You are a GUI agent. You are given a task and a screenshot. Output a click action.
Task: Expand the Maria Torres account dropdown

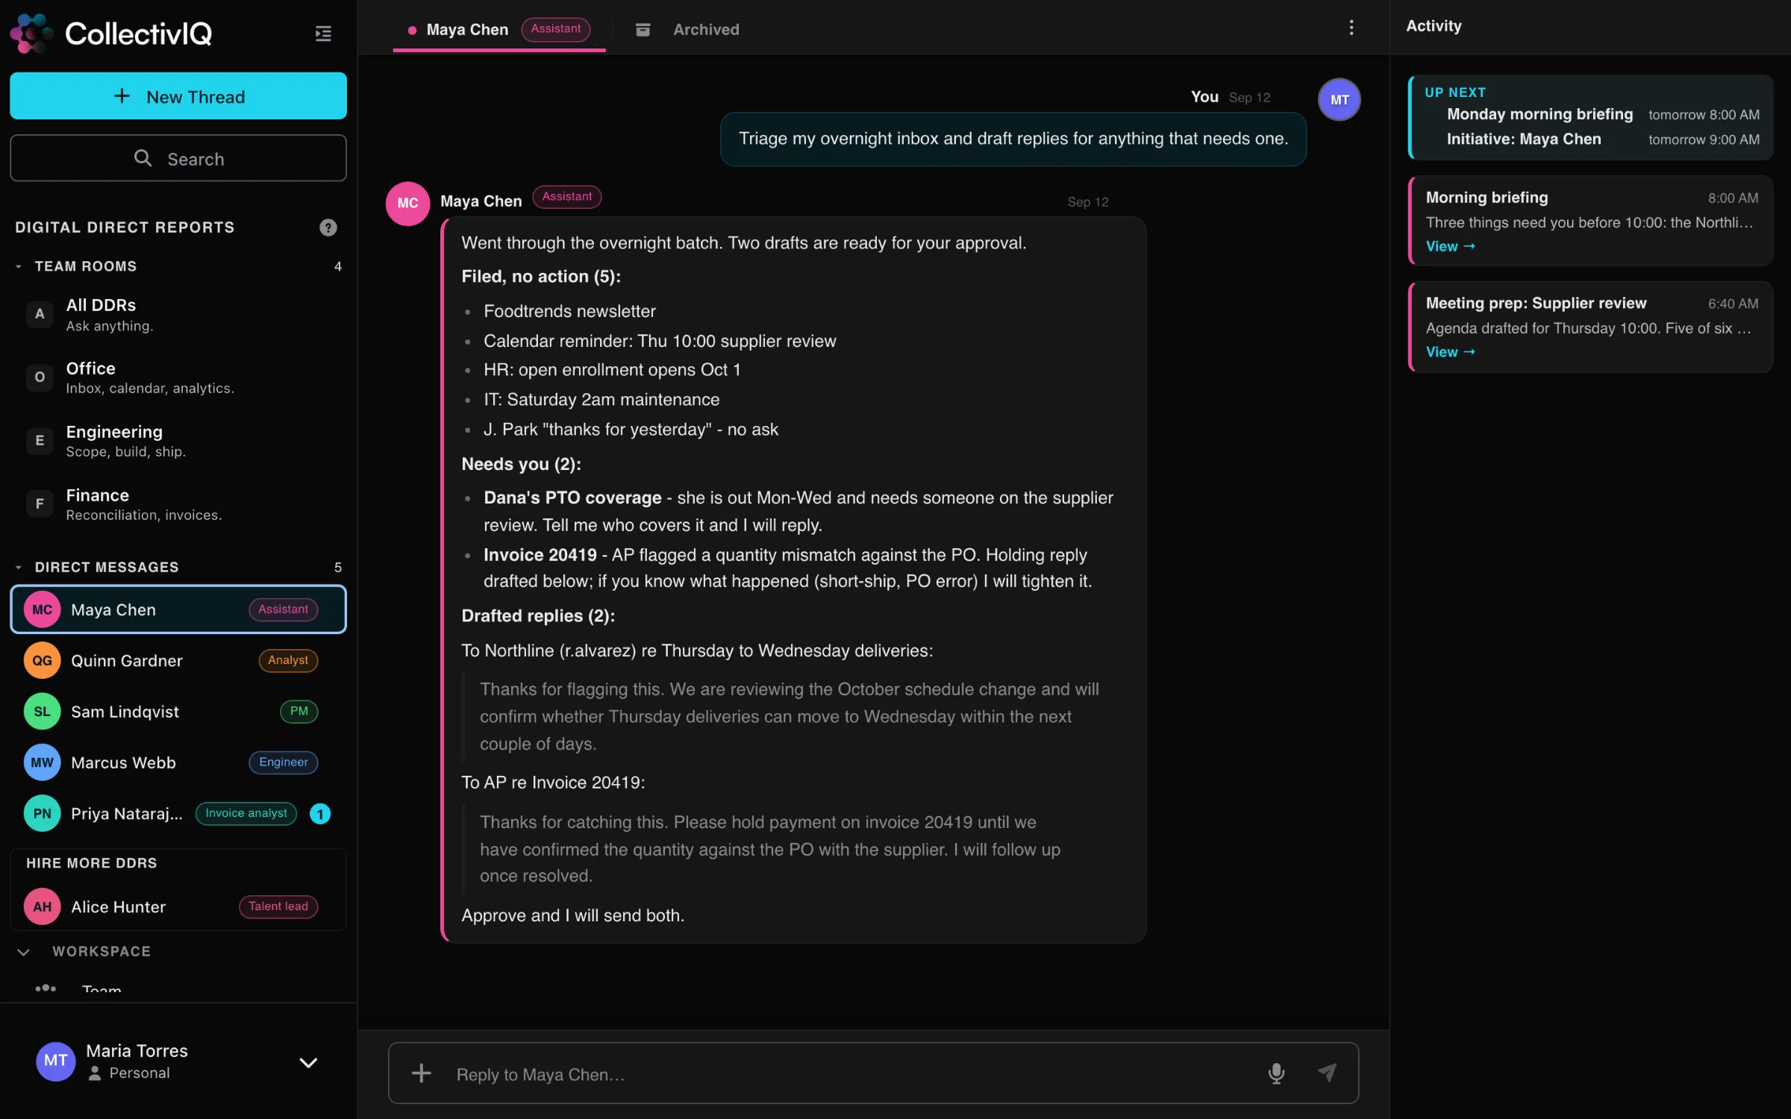click(308, 1062)
